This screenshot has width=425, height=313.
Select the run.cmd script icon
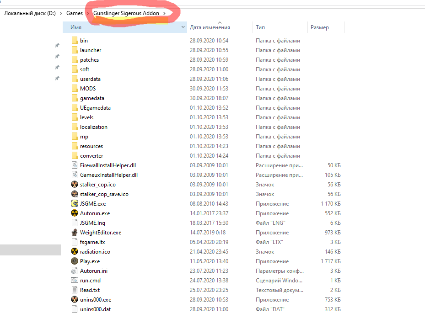pyautogui.click(x=75, y=280)
